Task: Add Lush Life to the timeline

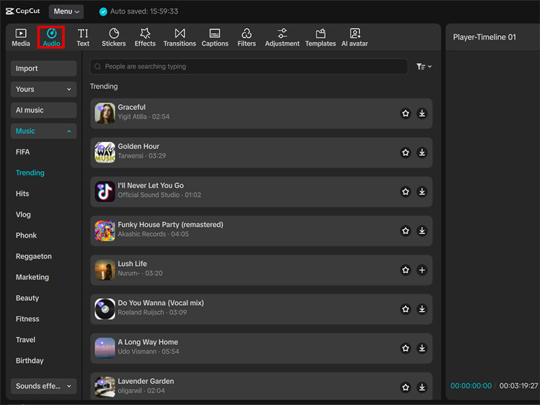Action: pos(422,270)
